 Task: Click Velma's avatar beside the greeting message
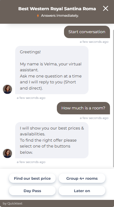[x=7, y=89]
